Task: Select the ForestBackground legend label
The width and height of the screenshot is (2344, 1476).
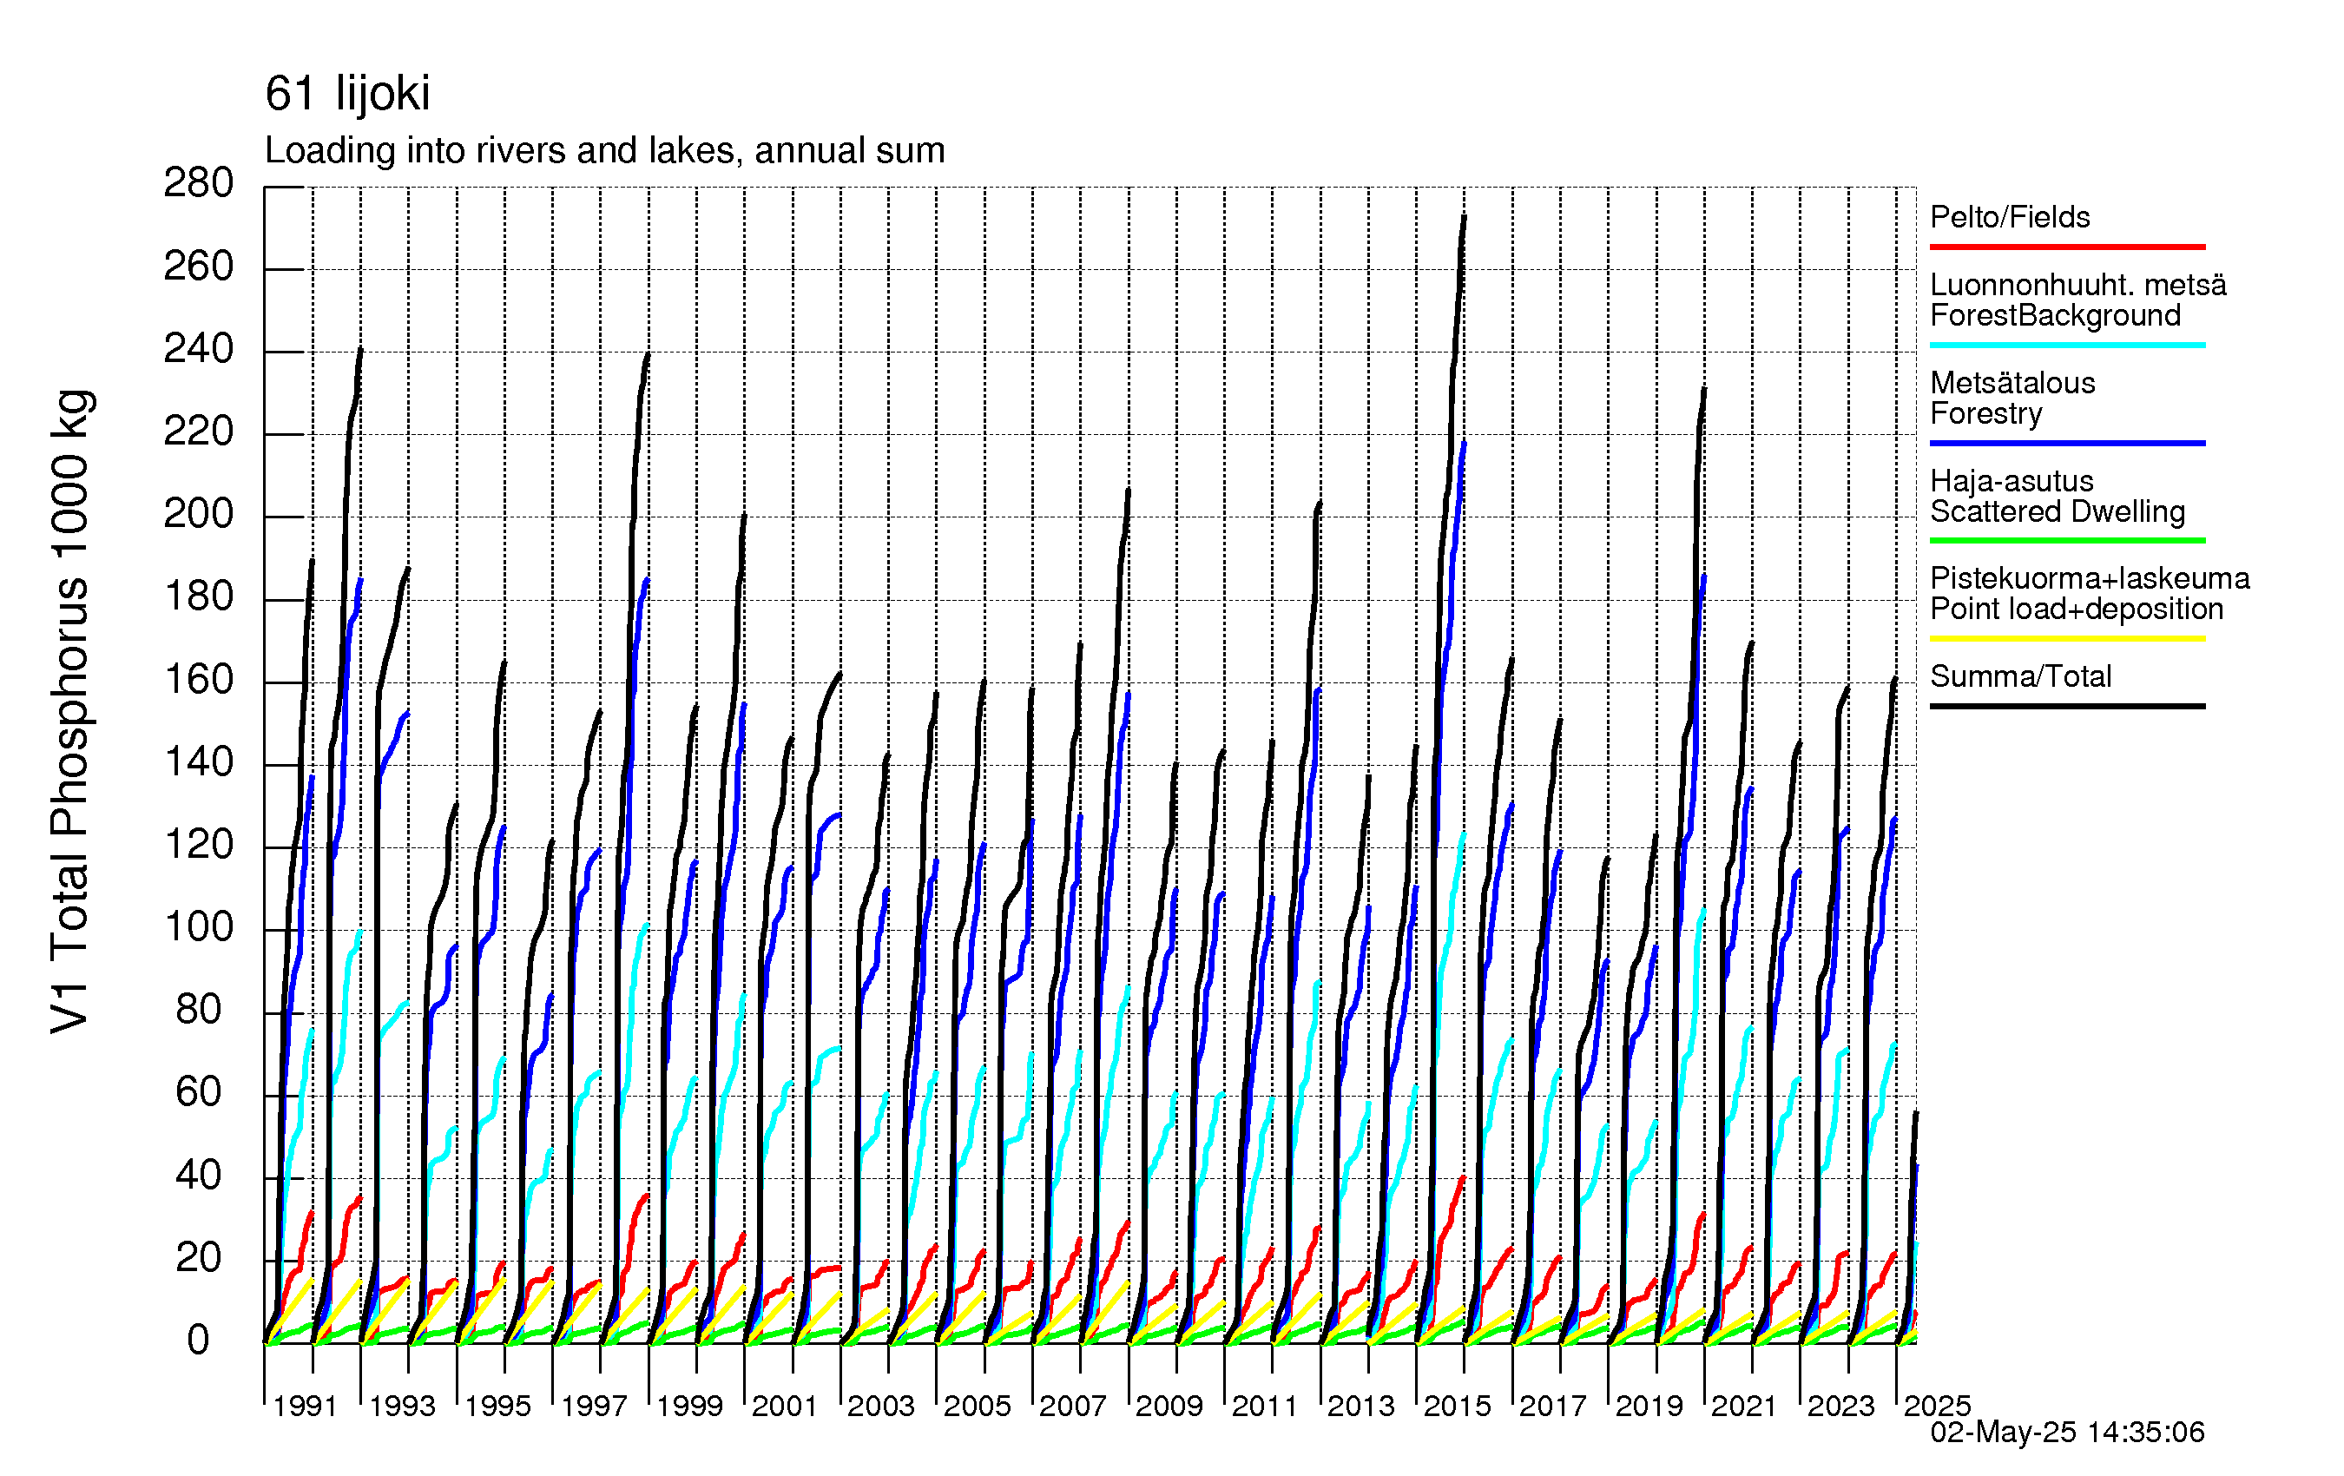Action: coord(2056,315)
